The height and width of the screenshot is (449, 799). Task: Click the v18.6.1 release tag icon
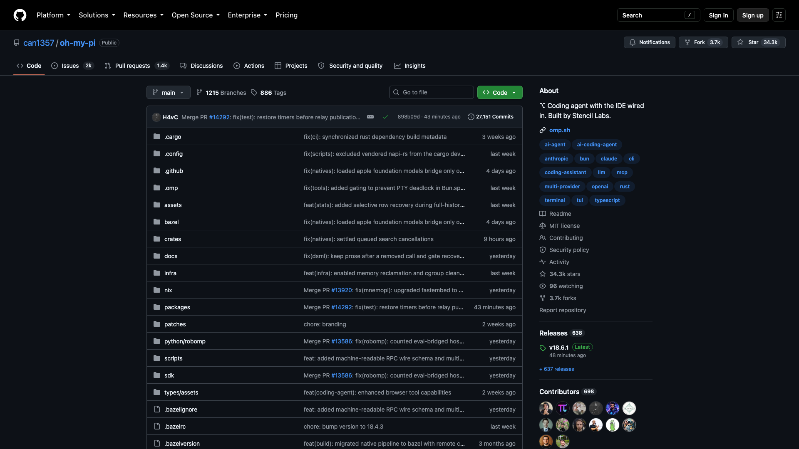click(543, 348)
